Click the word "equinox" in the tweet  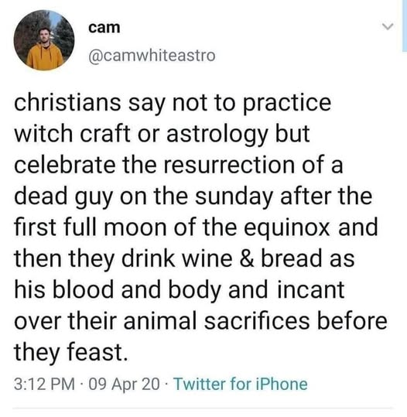coord(287,227)
